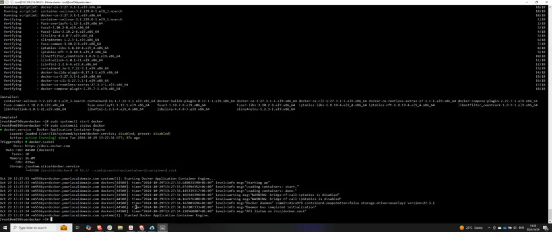
Task: Open File Explorer from the taskbar
Action: (120, 228)
